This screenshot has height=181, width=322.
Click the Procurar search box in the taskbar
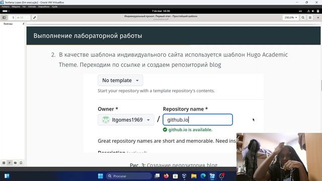pos(129,176)
